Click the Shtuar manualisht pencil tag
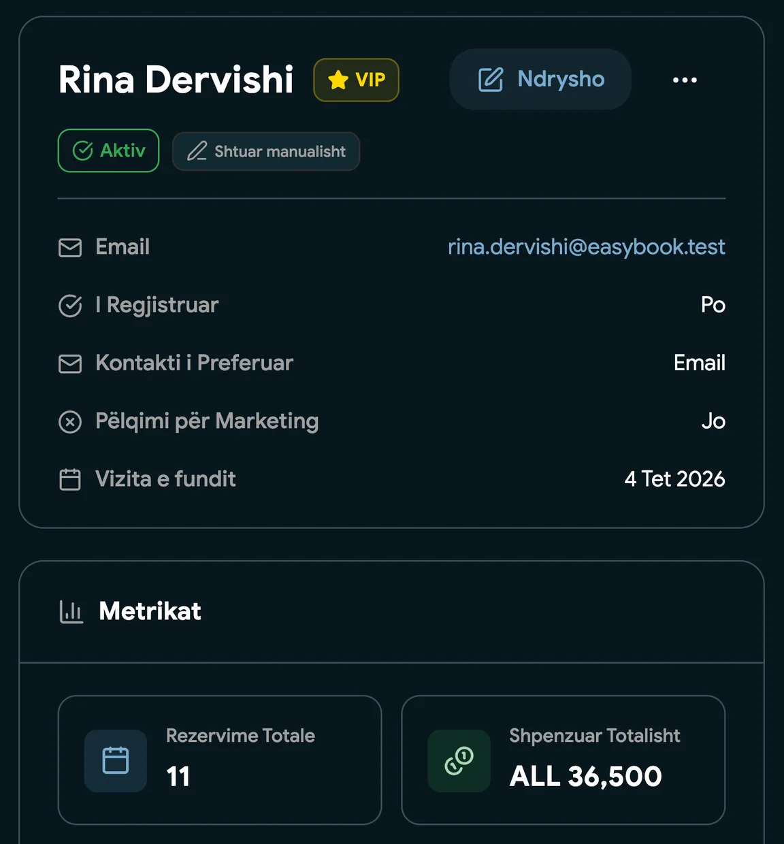Screen dimensions: 784x844 (266, 151)
